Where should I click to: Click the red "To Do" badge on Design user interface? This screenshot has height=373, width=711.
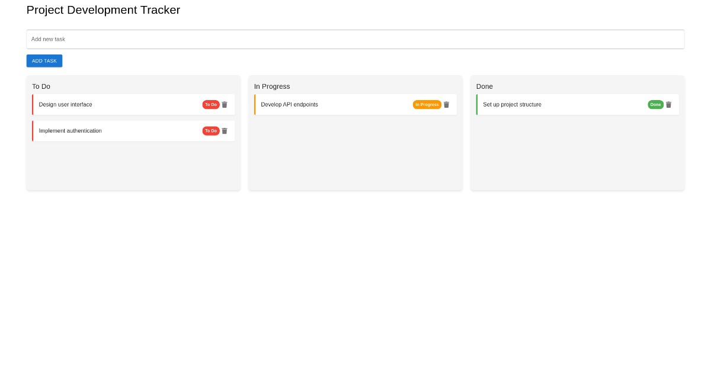point(211,104)
